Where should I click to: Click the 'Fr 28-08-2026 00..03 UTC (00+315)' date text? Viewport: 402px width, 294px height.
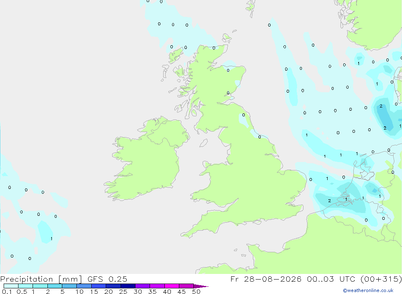tap(316, 279)
